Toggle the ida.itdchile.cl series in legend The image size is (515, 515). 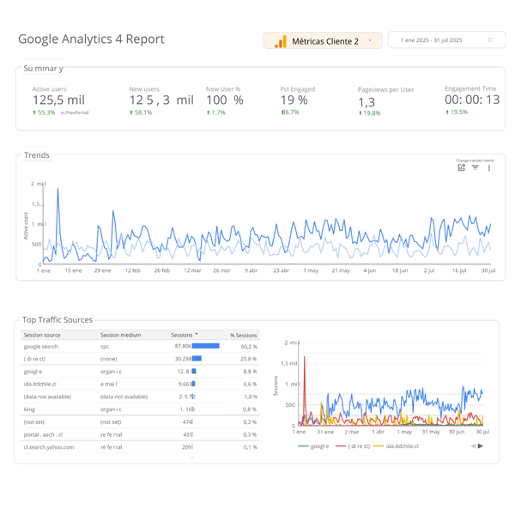397,446
